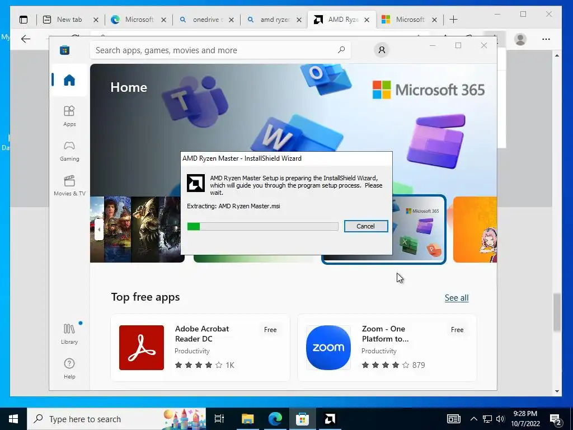573x430 pixels.
Task: Open Task View on taskbar
Action: click(x=219, y=419)
